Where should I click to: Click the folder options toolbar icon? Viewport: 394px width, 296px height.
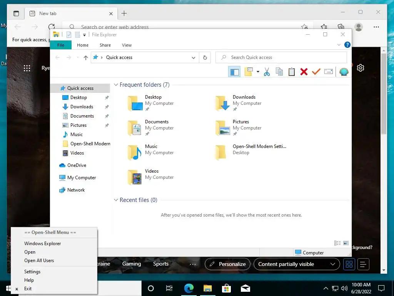click(x=249, y=72)
